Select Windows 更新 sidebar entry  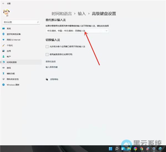(x=21, y=85)
